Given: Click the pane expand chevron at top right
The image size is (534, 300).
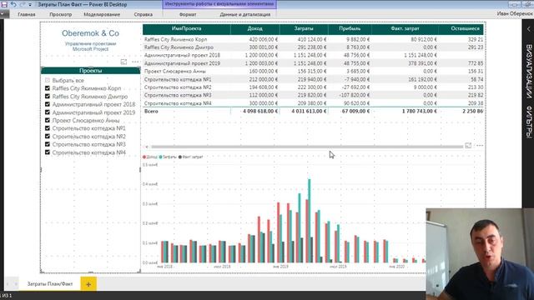Looking at the screenshot, I should click(x=528, y=29).
